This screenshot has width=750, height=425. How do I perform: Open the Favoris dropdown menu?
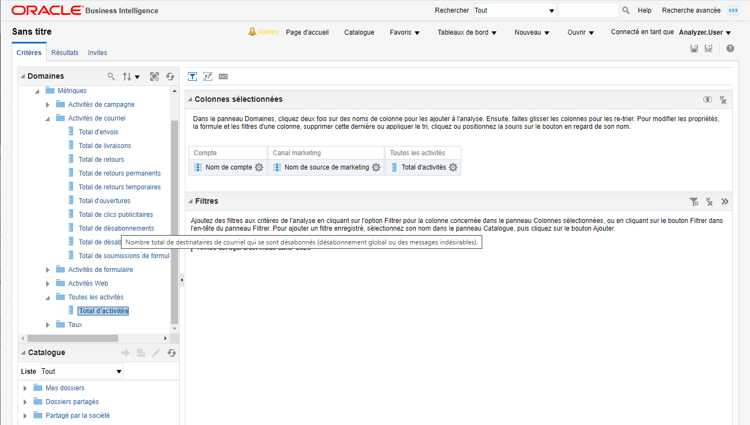[x=405, y=32]
